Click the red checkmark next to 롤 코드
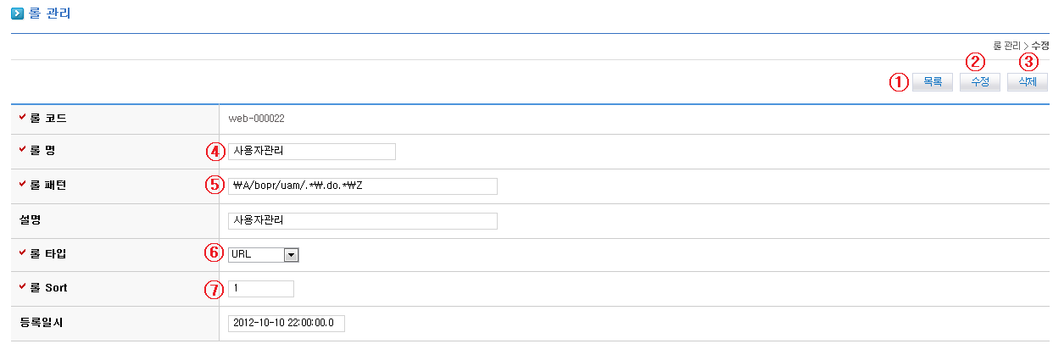The image size is (1053, 355). pyautogui.click(x=22, y=118)
